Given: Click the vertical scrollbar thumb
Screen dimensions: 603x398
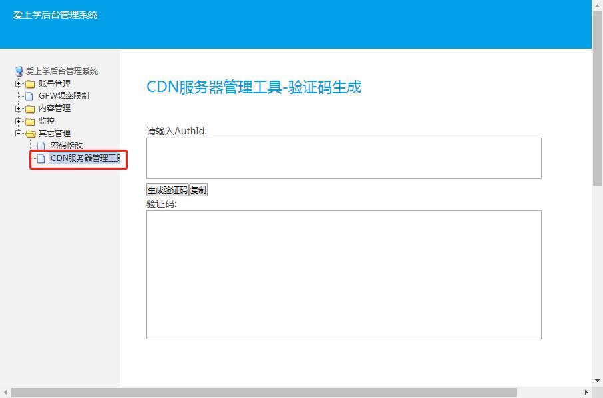Looking at the screenshot, I should pos(597,100).
